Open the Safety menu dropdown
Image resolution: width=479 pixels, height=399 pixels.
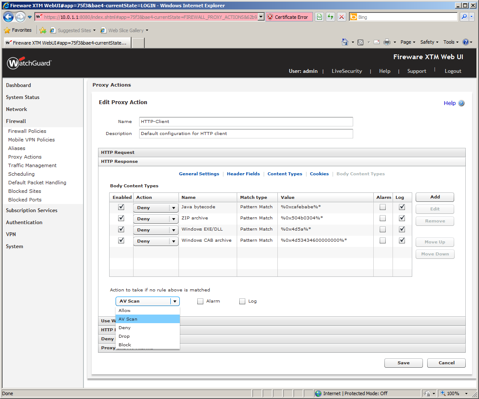click(x=429, y=42)
